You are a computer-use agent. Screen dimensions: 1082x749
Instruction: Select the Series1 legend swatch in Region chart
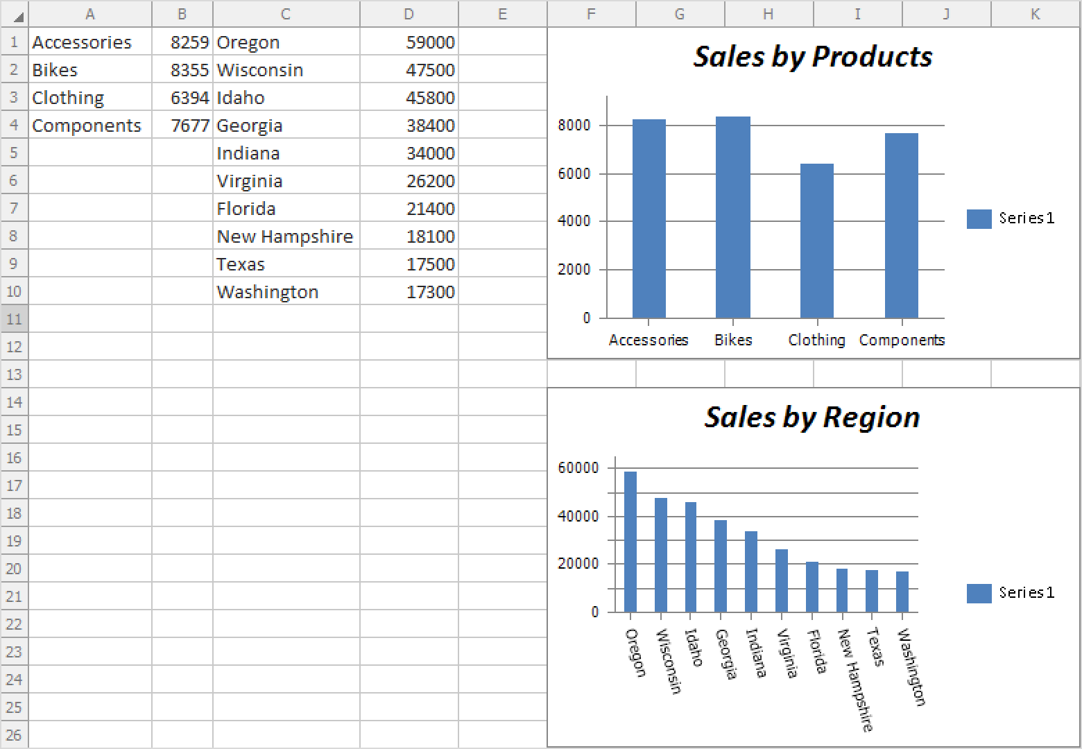(x=979, y=593)
